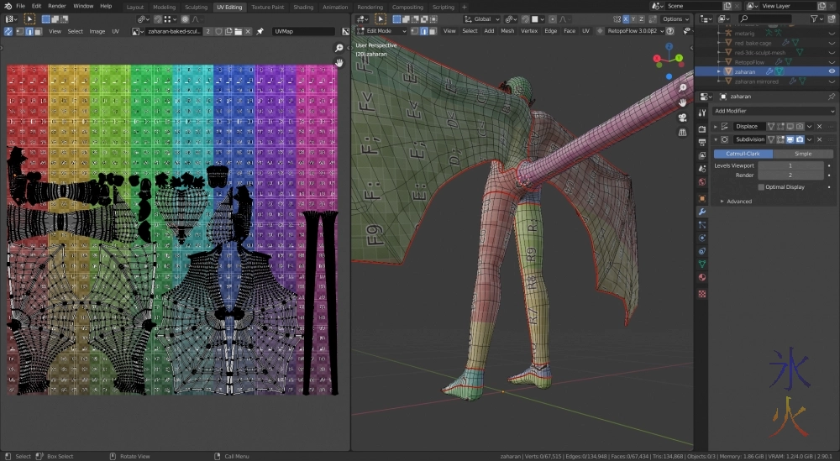Click the pin icon in UV editor header
Viewport: 840px width, 461px height.
coord(260,31)
